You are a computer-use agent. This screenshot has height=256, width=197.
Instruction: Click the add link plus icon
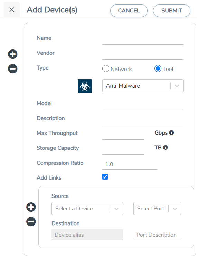coord(31,207)
